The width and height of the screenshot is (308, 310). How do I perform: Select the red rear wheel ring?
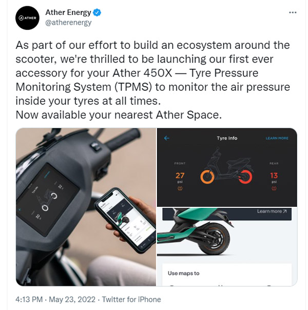coord(245,177)
